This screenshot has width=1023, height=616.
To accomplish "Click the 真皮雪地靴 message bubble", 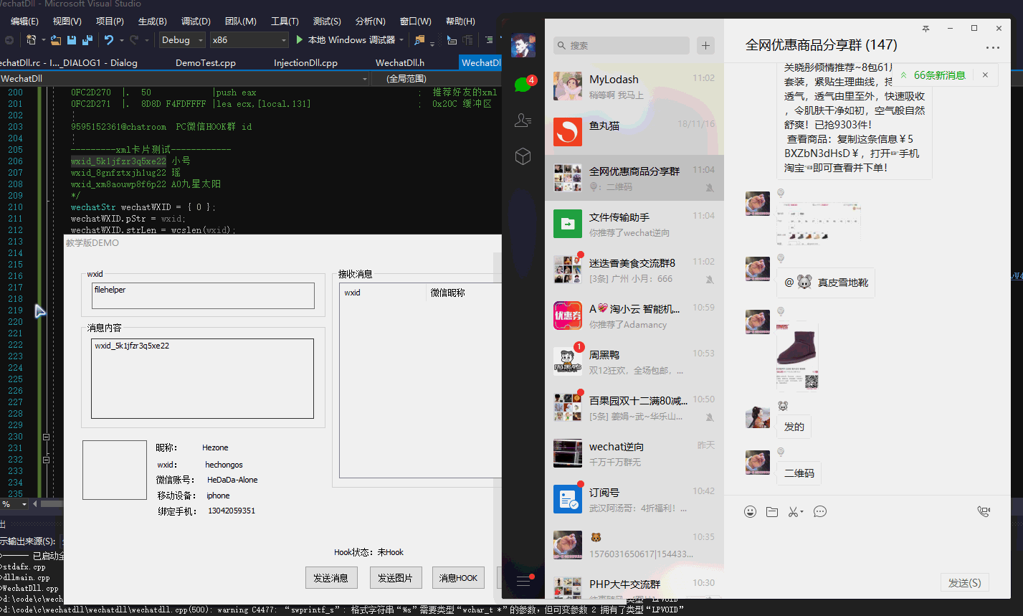I will 825,283.
